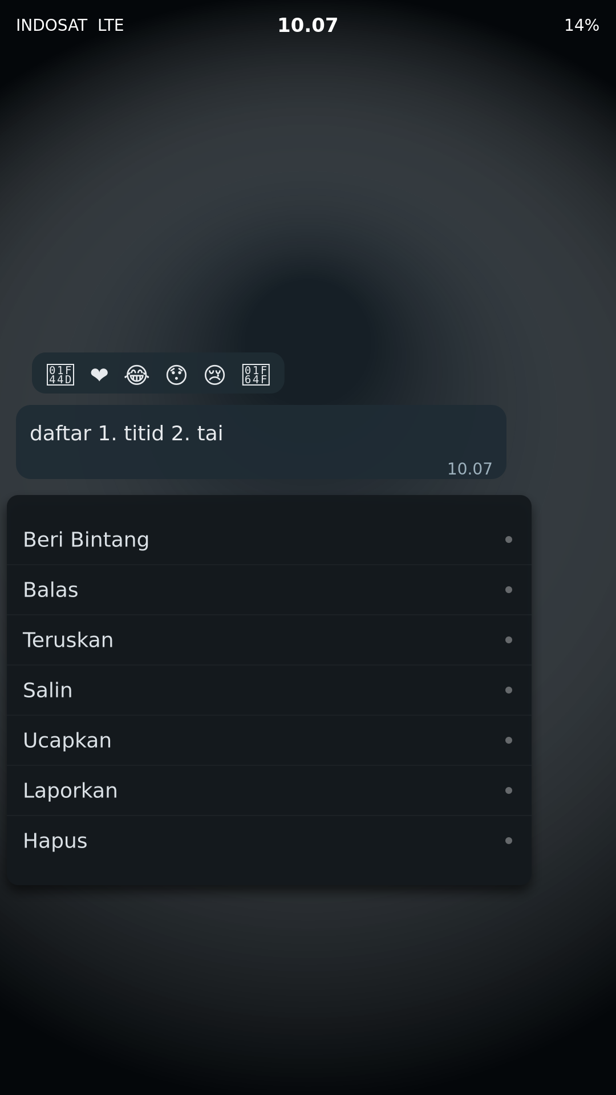
Task: Tap the dot icon beside Hapus
Action: pos(508,841)
